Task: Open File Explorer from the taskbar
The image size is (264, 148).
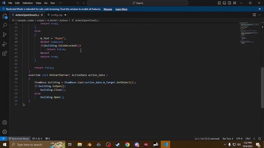Action: (80, 144)
